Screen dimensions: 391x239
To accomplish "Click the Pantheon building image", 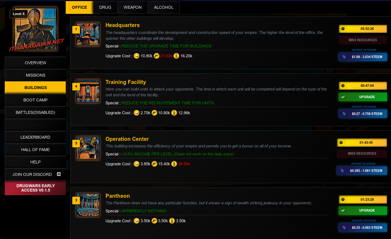I will (88, 205).
